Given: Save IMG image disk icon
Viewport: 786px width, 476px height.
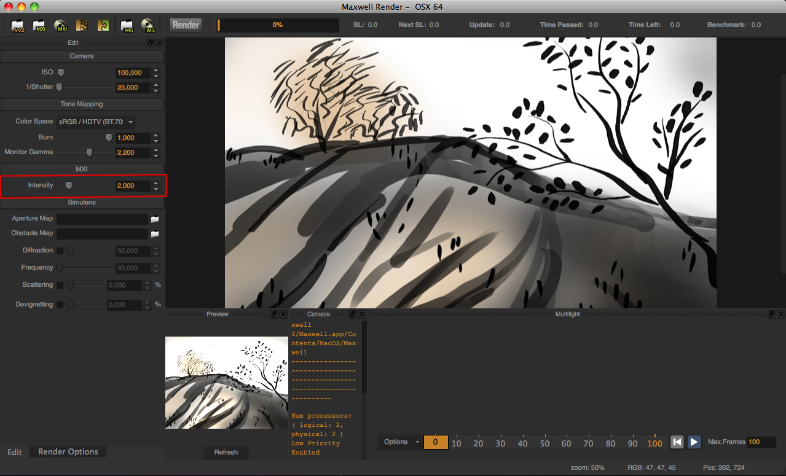Looking at the screenshot, I should (x=148, y=25).
